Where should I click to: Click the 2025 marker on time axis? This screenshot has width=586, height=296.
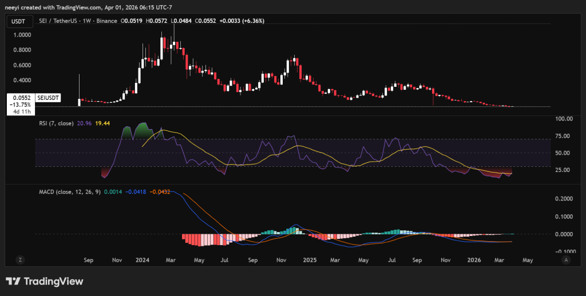point(309,259)
